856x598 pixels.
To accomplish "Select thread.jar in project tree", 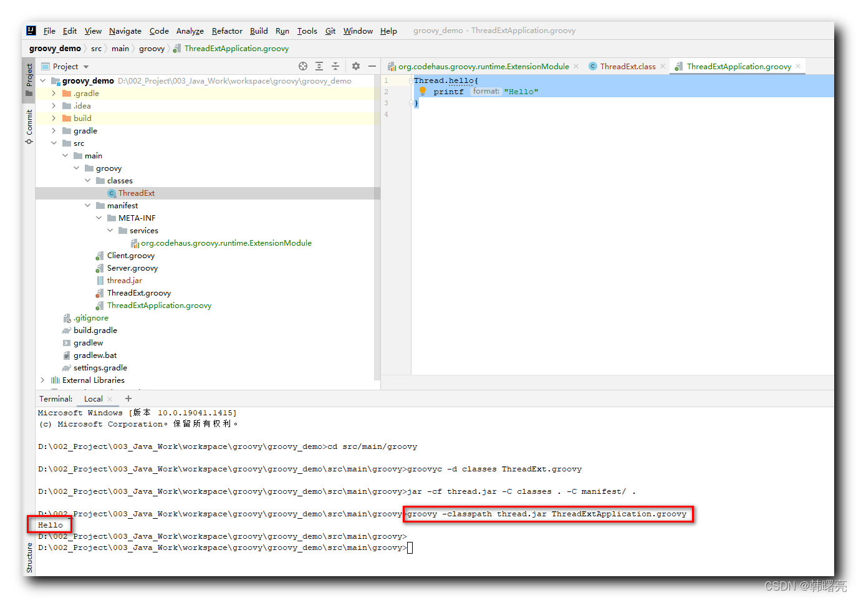I will 125,280.
